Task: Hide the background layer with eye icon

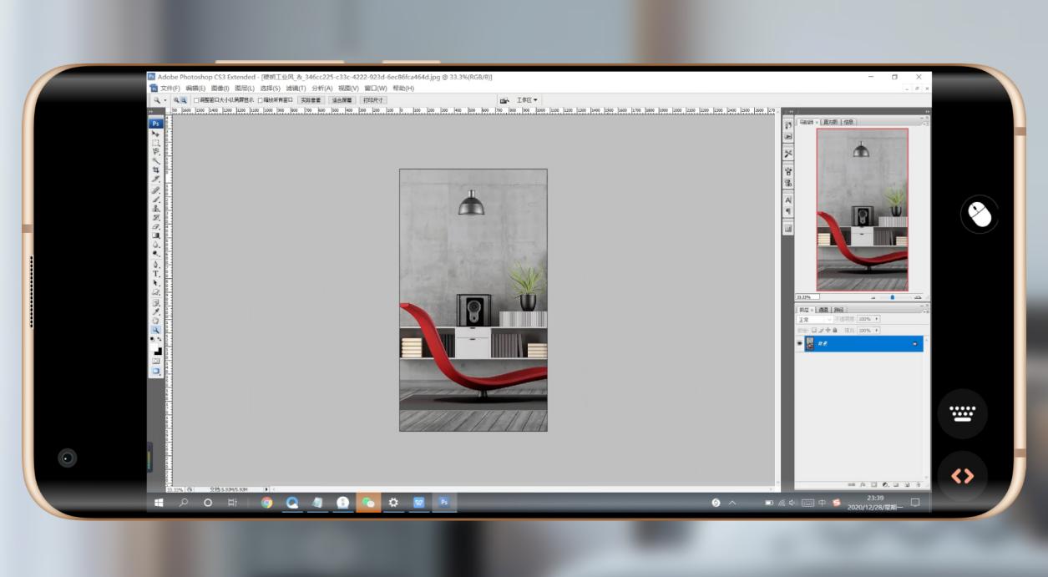Action: pos(800,343)
